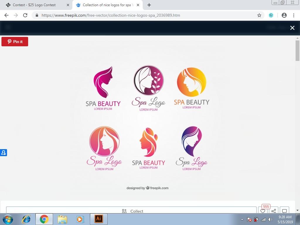Open the Chrome three-dot menu
Image resolution: width=300 pixels, height=225 pixels.
(x=294, y=15)
